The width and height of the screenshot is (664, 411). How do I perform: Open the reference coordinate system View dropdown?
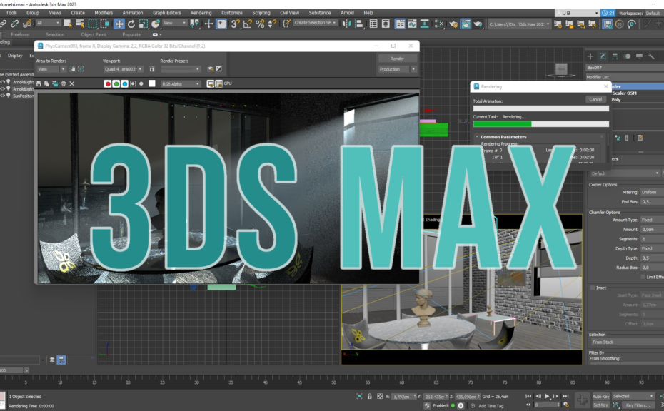175,23
